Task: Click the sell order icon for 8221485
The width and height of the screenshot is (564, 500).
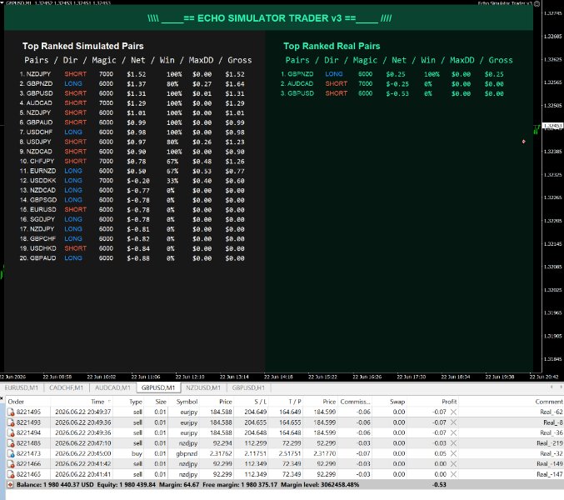Action: (11, 443)
